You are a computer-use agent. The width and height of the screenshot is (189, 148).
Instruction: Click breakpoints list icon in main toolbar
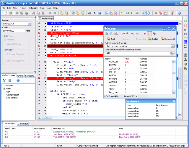[165, 13]
